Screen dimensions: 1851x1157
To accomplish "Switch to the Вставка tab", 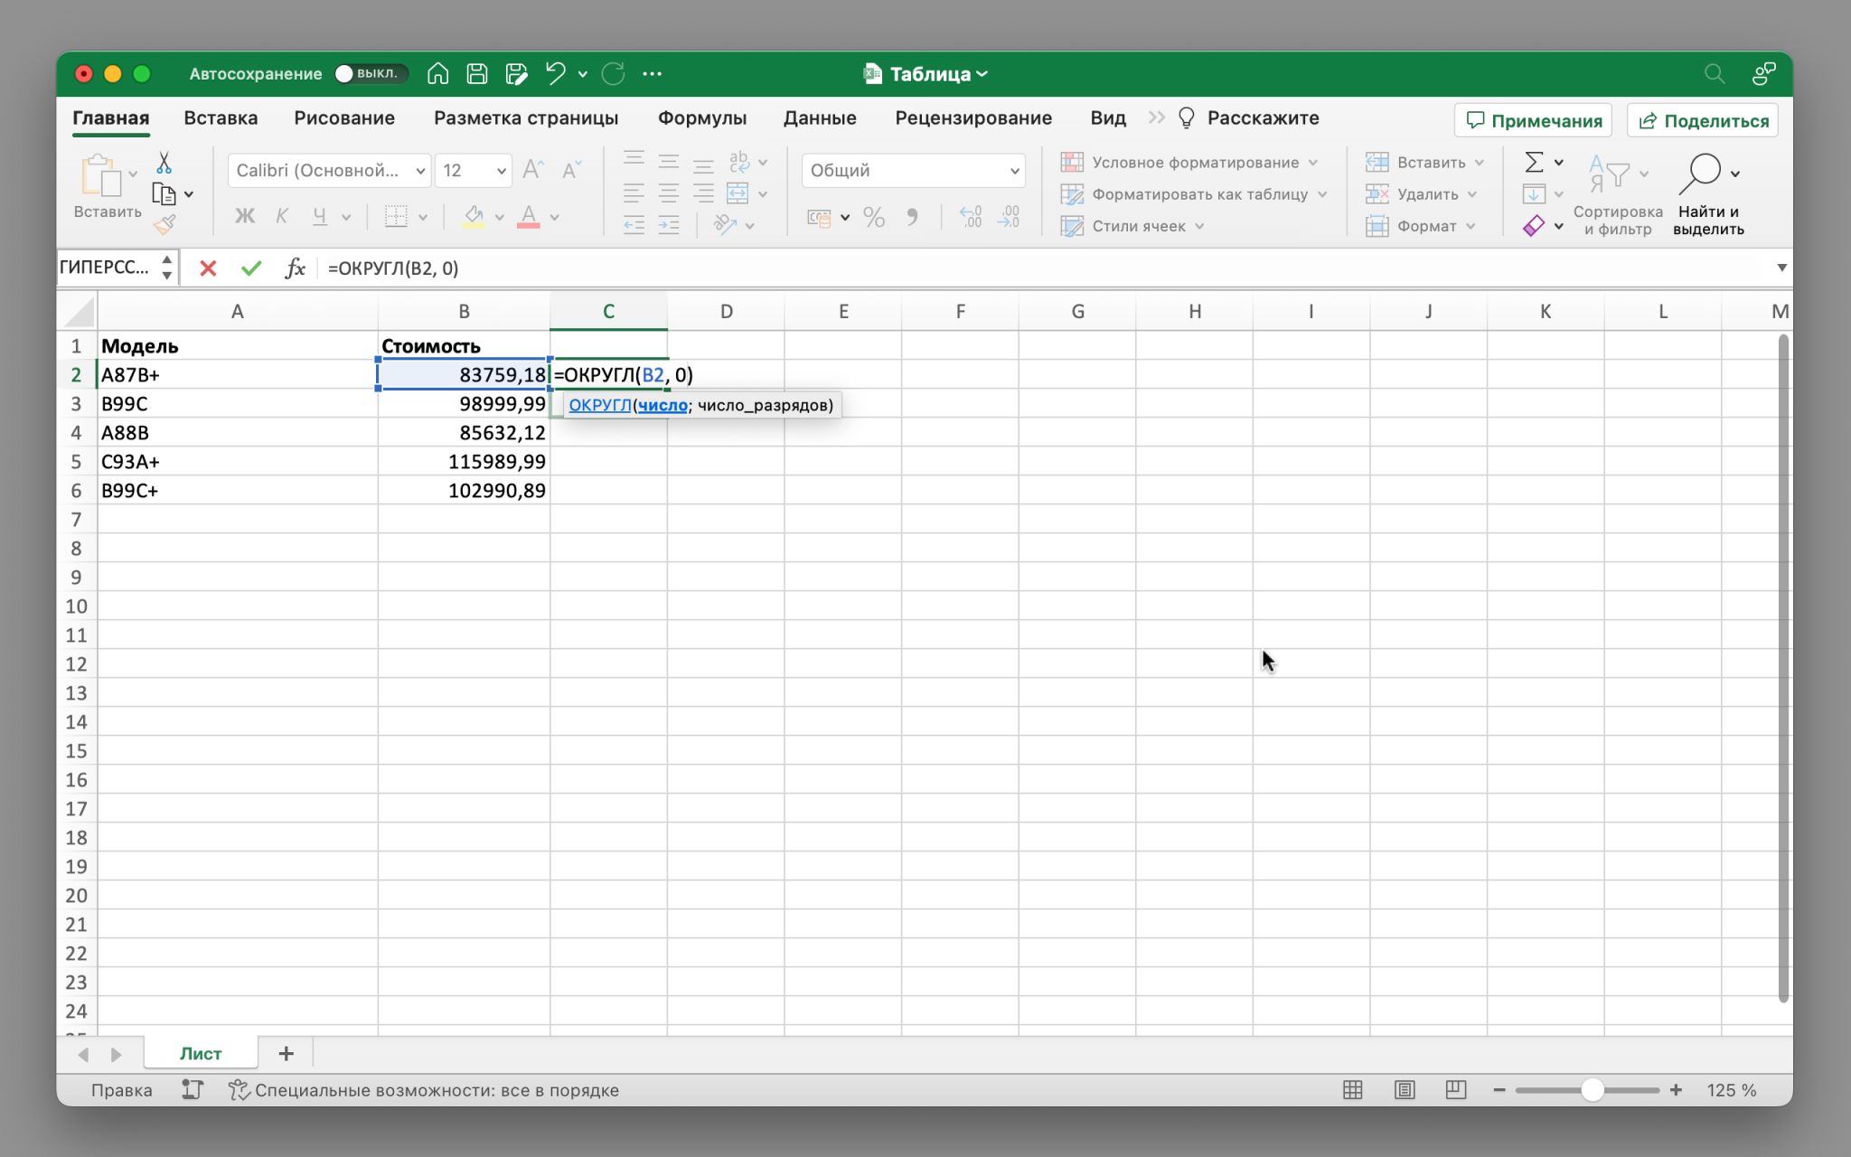I will pyautogui.click(x=221, y=118).
